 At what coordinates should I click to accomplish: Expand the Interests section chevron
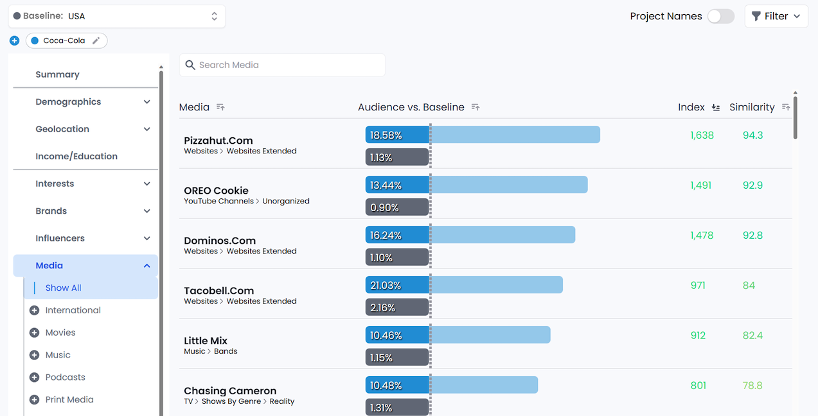(x=147, y=184)
